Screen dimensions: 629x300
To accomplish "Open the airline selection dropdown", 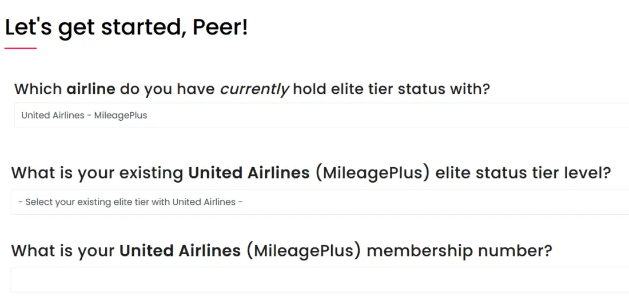I will click(x=320, y=115).
